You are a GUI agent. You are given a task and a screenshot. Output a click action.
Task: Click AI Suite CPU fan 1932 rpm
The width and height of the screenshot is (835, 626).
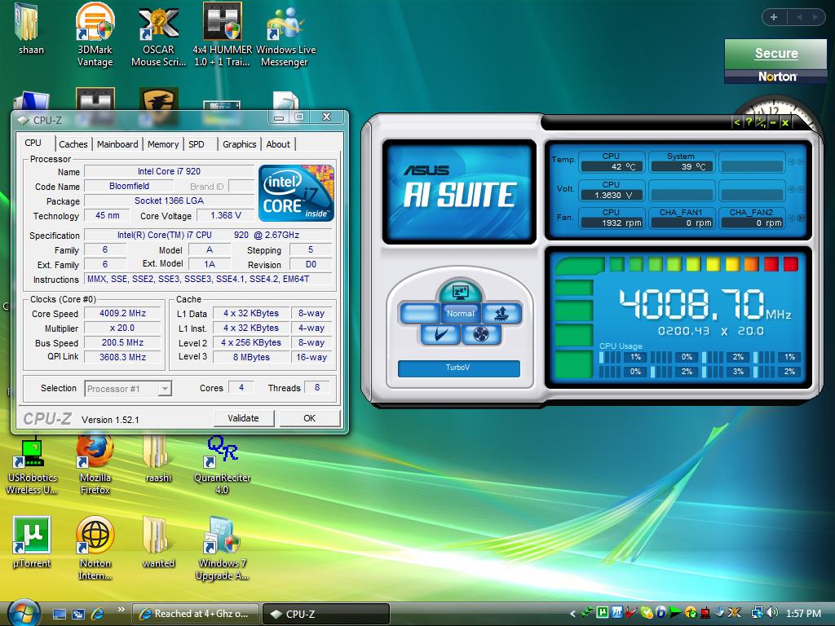[612, 223]
